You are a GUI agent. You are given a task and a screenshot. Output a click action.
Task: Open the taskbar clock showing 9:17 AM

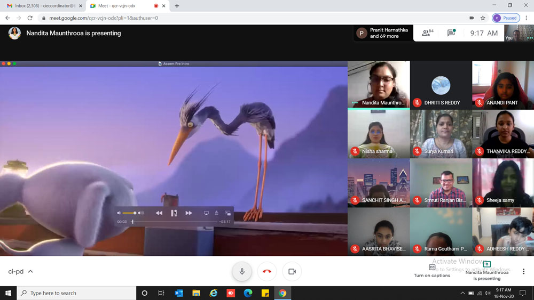click(x=504, y=293)
